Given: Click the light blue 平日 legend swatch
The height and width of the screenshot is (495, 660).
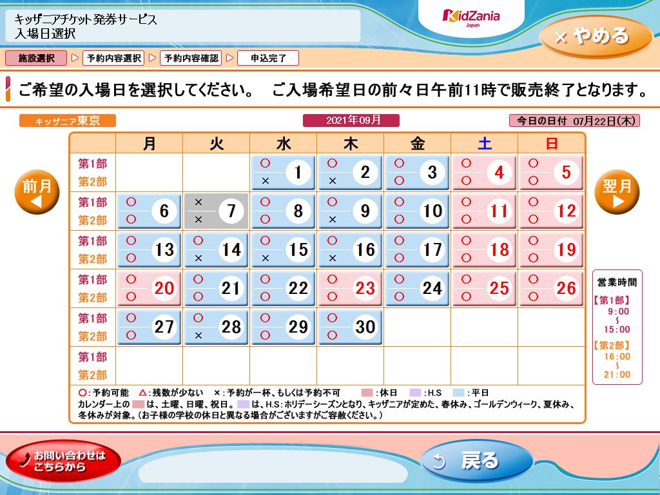Looking at the screenshot, I should coord(459,393).
